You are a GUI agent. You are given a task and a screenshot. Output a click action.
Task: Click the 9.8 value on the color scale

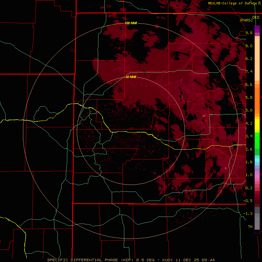click(249, 33)
